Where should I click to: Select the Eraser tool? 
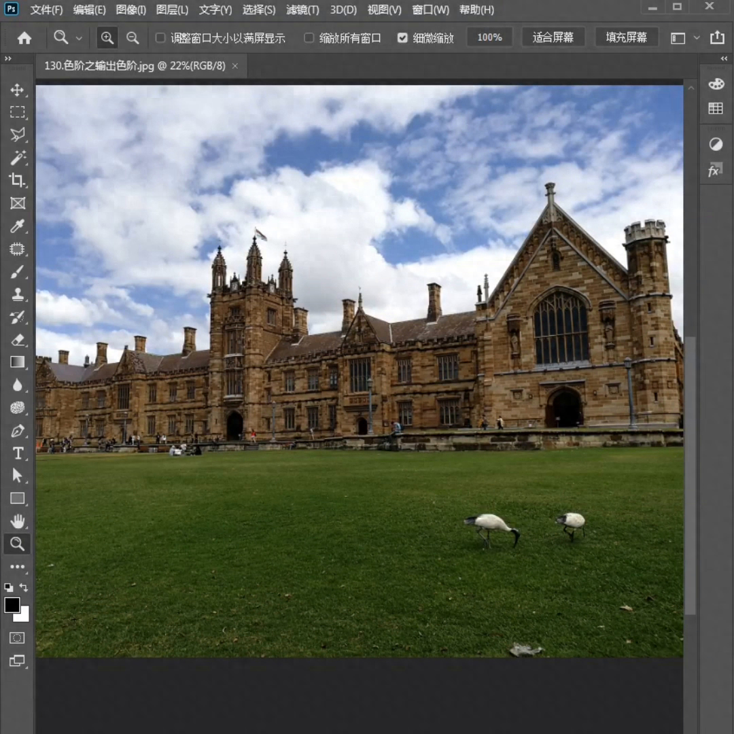(17, 340)
